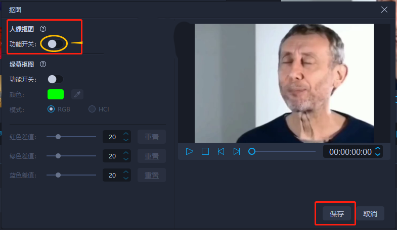The height and width of the screenshot is (230, 397).
Task: Decrease 绿色差值 value with down arrow
Action: (126, 159)
